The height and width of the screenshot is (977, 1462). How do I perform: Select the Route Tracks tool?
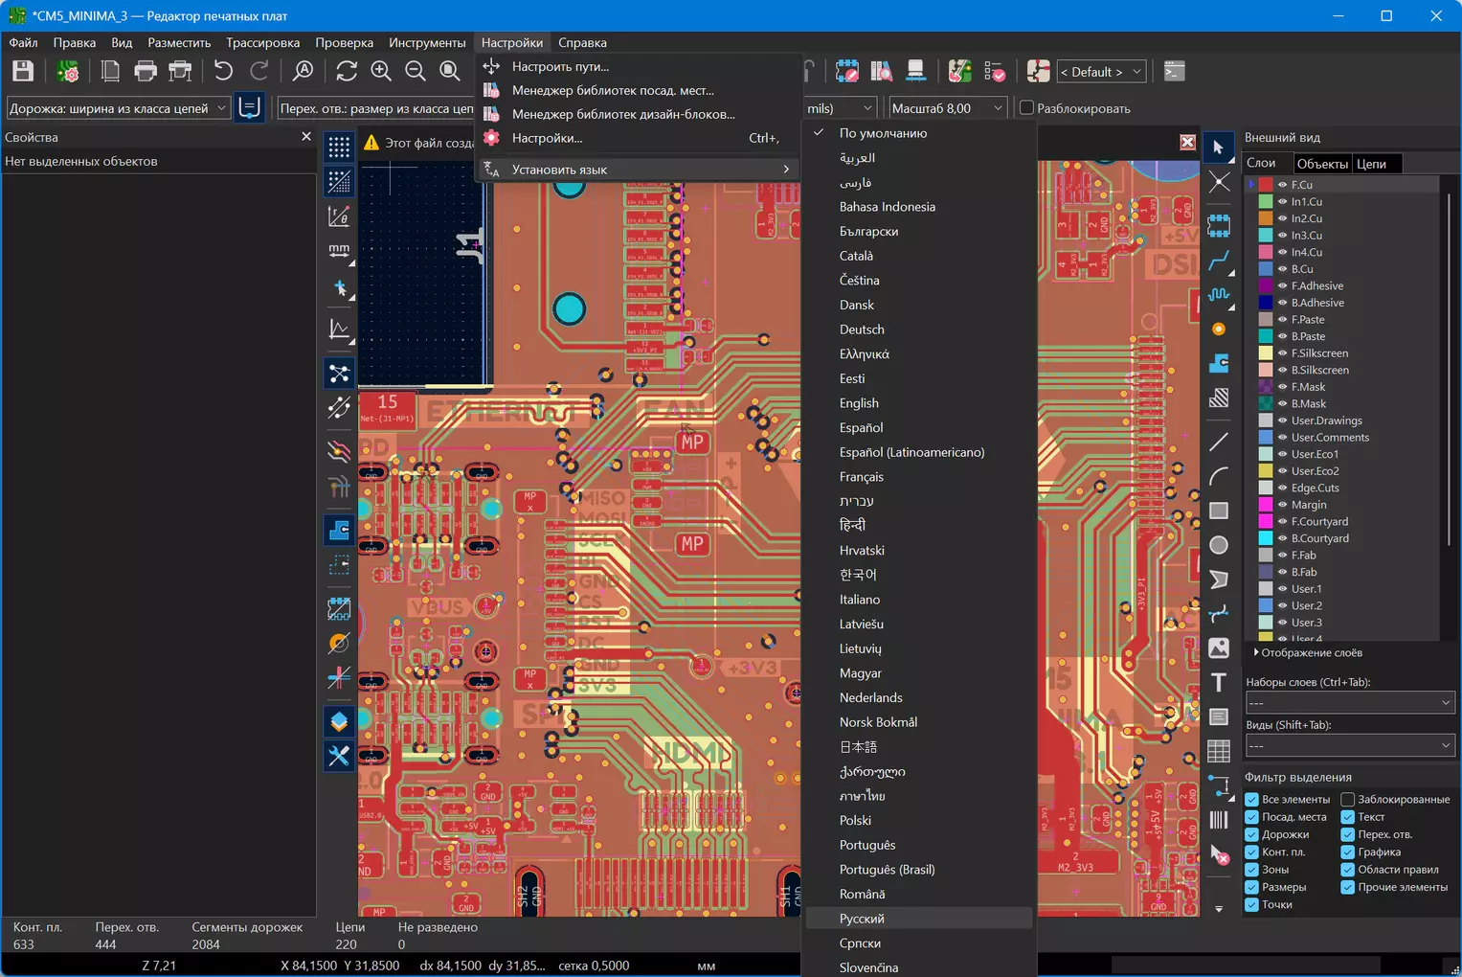[1218, 261]
